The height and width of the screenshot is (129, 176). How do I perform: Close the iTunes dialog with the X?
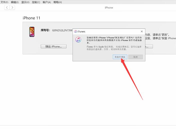[142, 32]
